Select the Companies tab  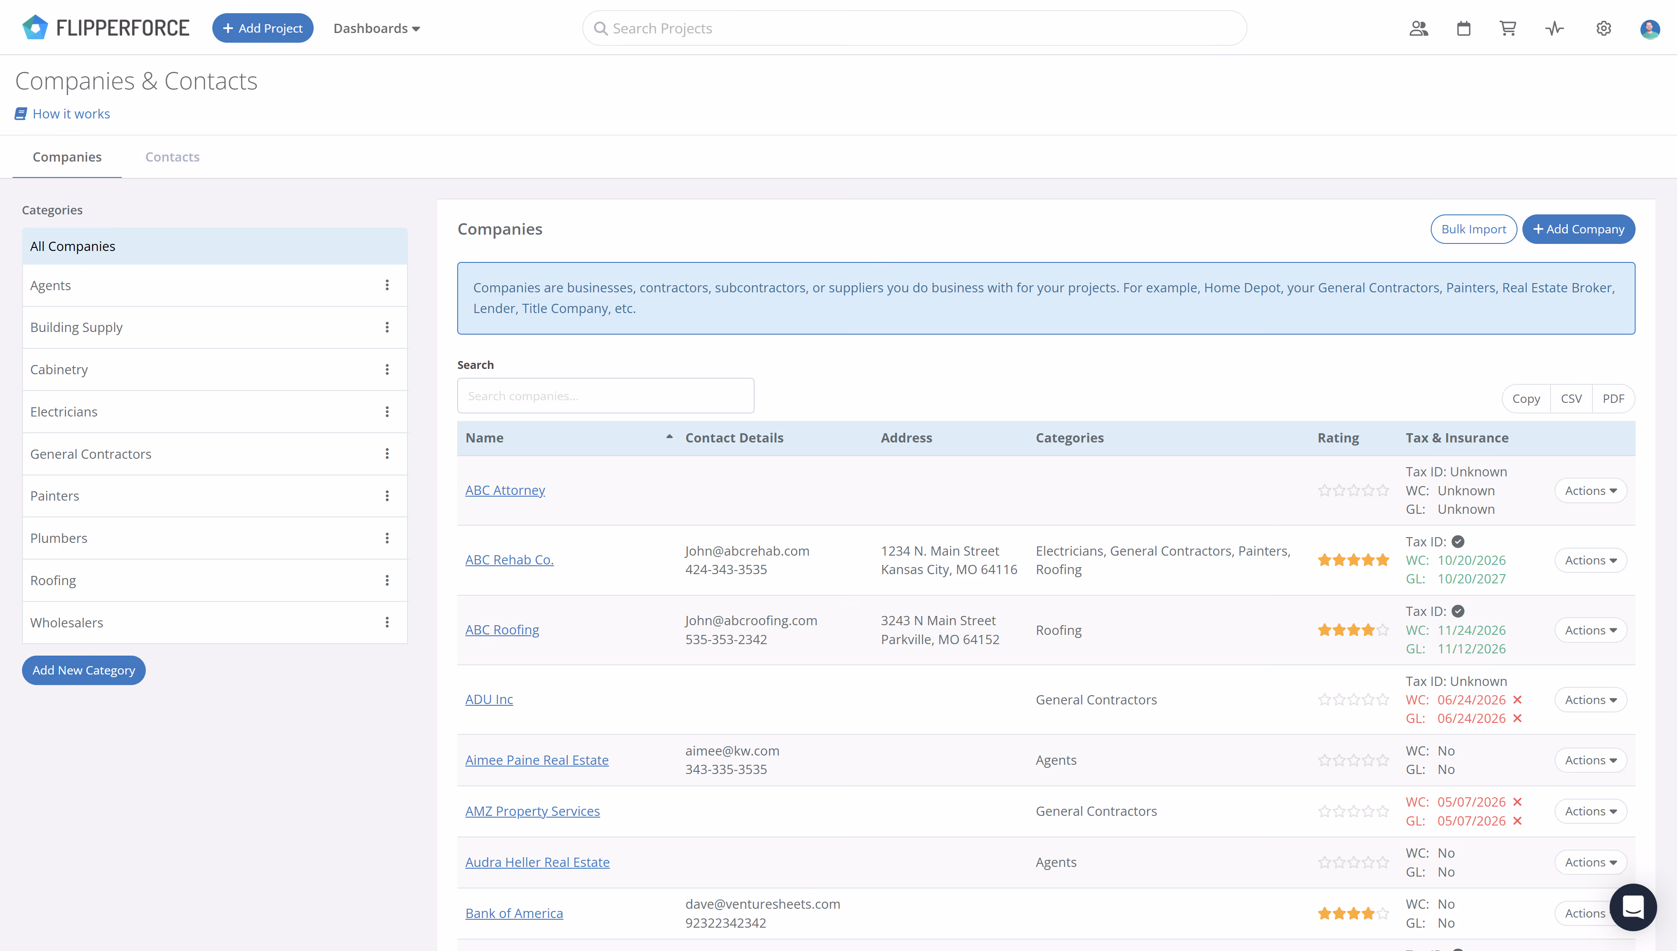click(67, 157)
